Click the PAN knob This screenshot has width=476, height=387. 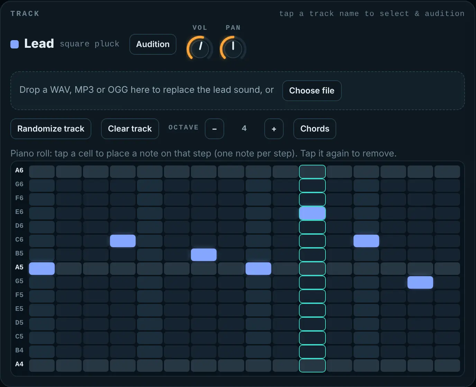coord(233,48)
